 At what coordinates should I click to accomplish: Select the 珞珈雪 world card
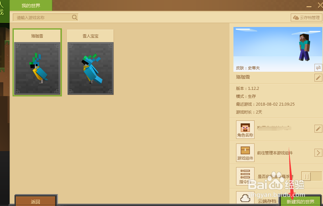37,62
